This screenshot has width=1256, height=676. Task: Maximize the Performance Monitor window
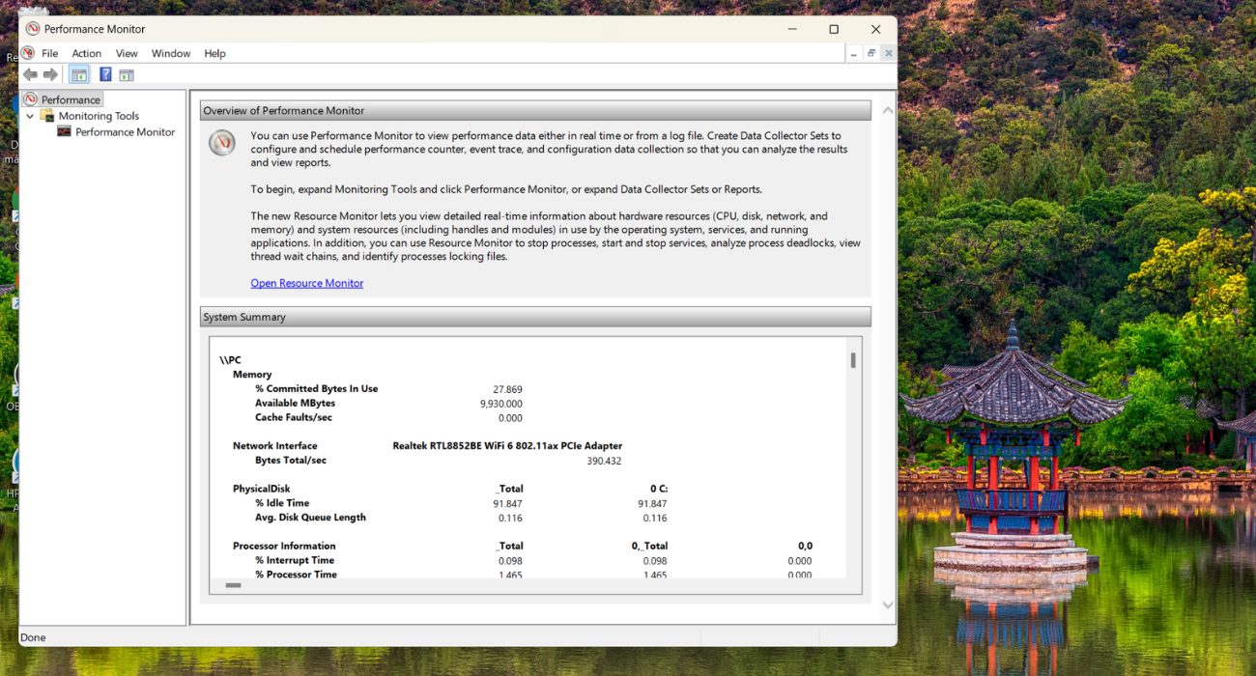834,29
